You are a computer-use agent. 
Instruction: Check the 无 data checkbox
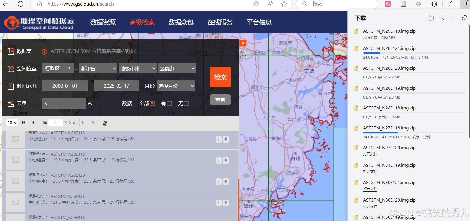186,103
